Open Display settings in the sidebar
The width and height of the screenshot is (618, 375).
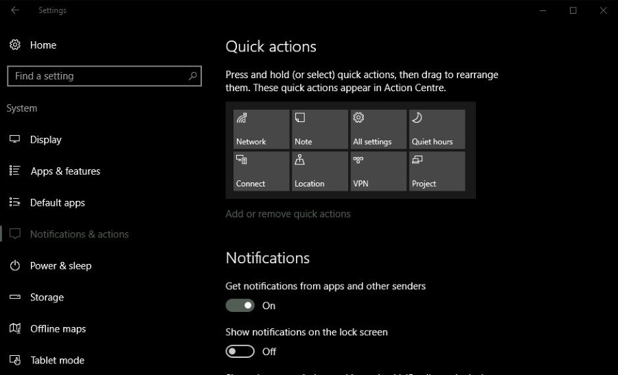[46, 140]
